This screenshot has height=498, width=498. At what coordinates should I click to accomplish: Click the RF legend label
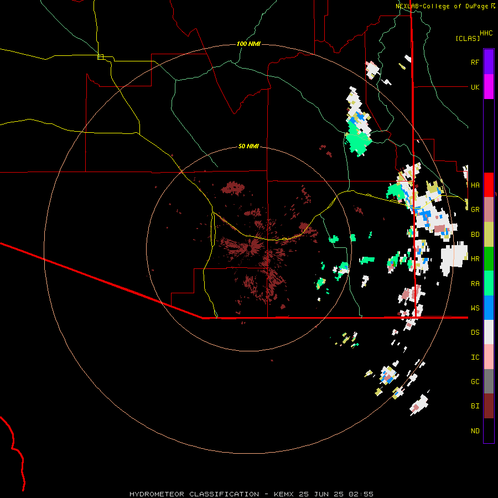click(475, 62)
